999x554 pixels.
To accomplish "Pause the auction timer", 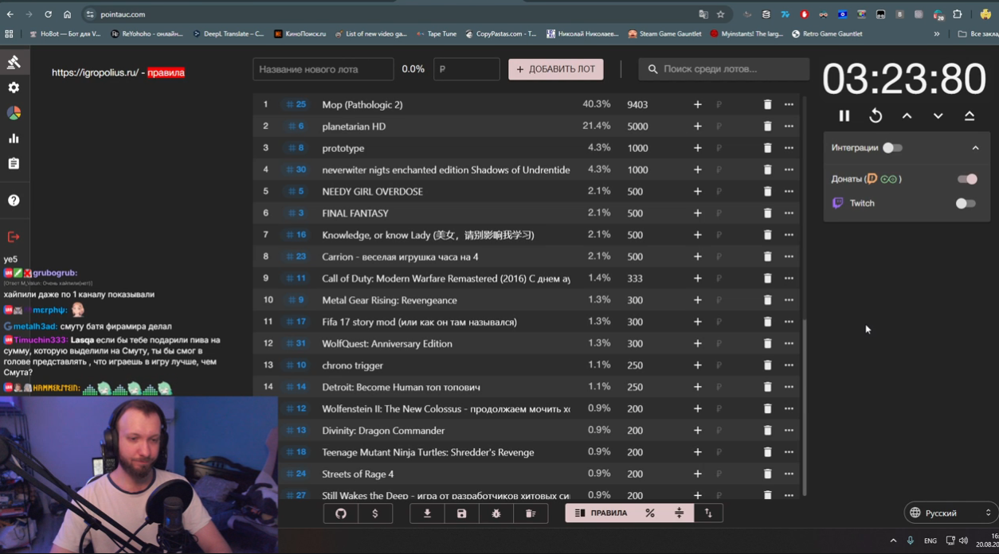I will click(844, 116).
